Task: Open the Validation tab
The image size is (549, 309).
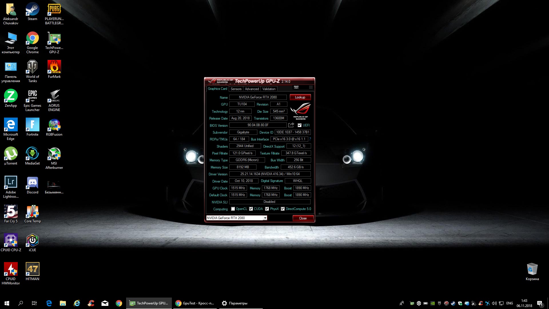Action: click(x=269, y=89)
